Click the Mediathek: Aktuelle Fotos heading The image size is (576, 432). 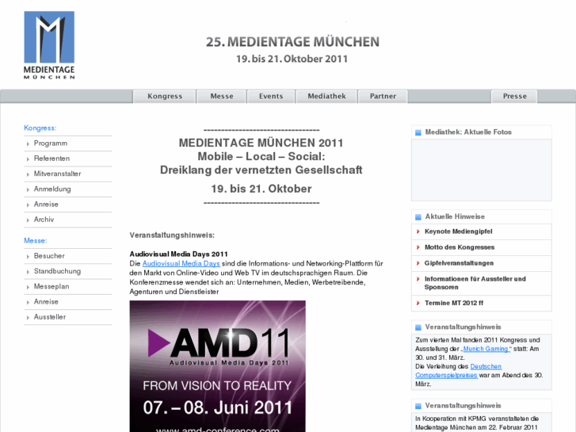468,132
